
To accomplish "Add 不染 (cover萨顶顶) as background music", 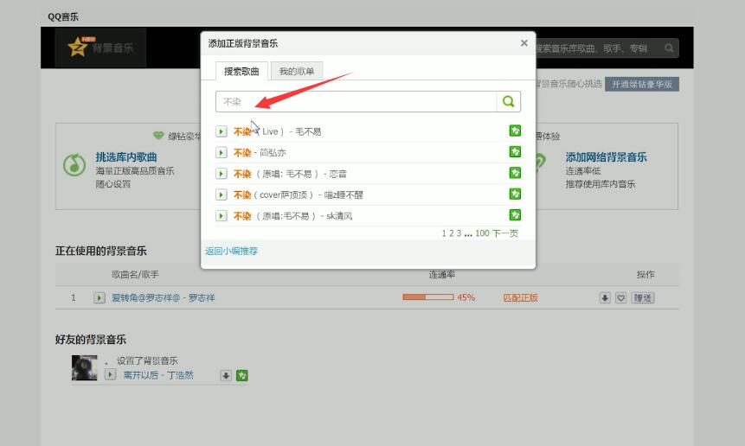I will click(515, 194).
